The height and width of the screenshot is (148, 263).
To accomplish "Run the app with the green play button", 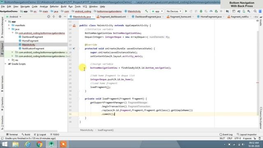I will (186, 11).
